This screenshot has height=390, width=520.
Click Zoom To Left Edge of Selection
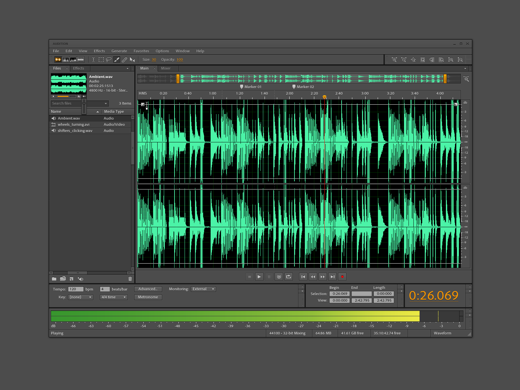click(x=432, y=59)
